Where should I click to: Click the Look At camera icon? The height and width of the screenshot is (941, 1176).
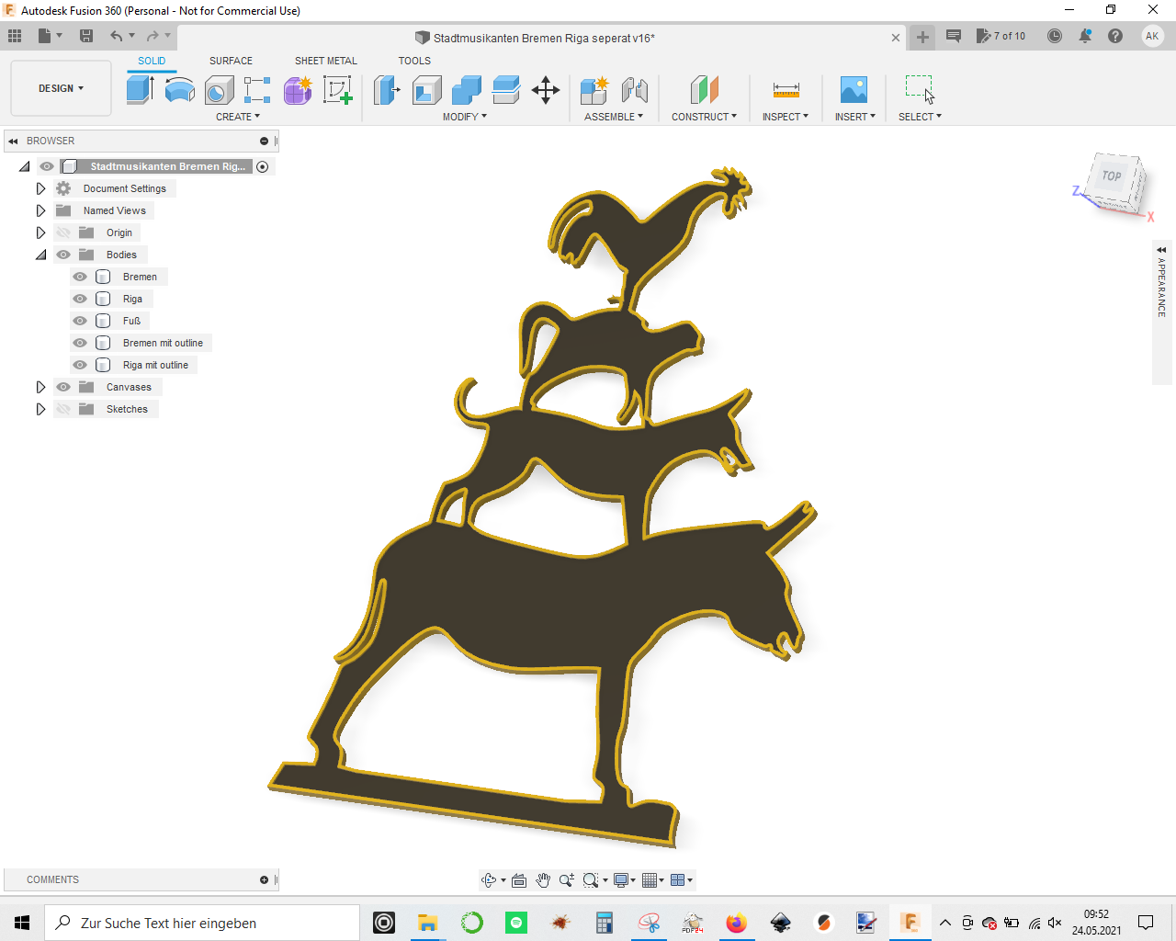(x=519, y=880)
